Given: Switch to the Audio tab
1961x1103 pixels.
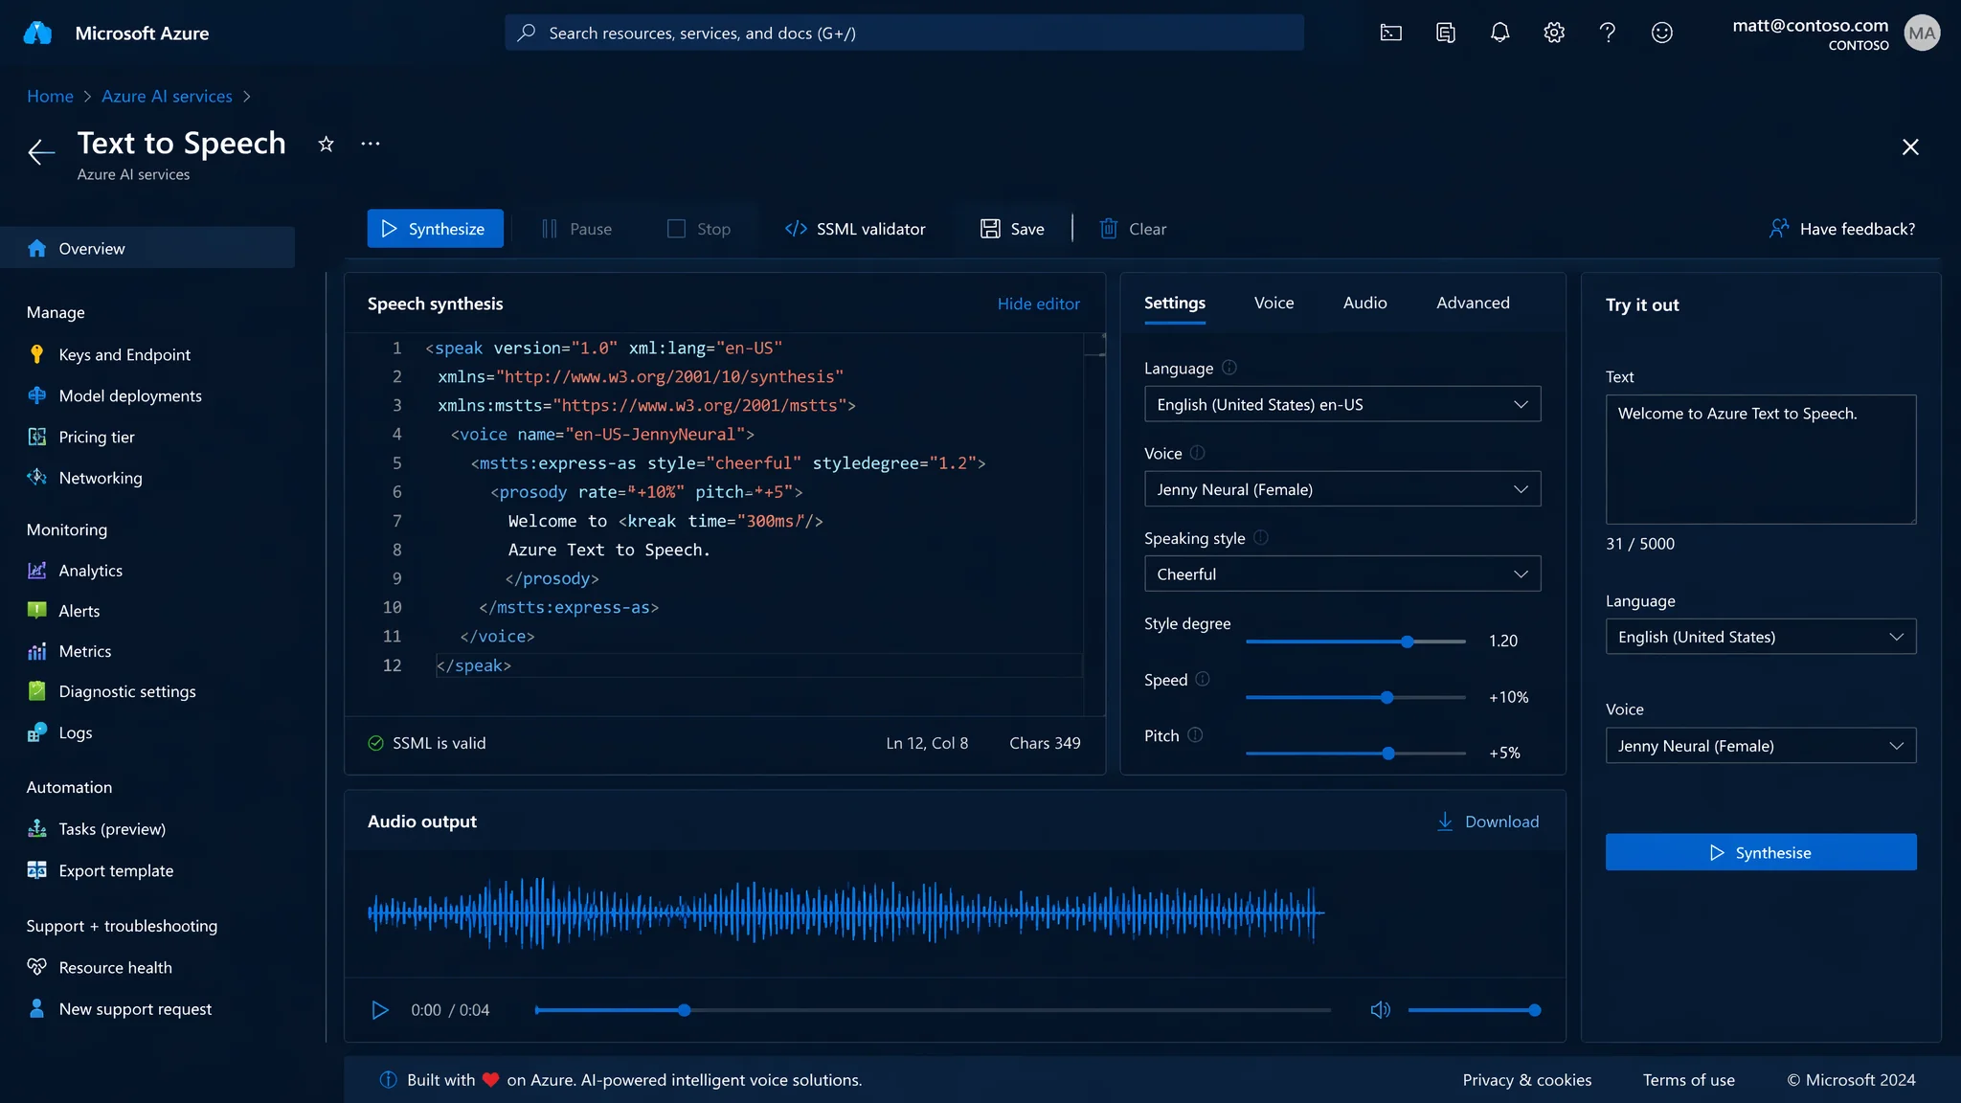Looking at the screenshot, I should pos(1365,304).
